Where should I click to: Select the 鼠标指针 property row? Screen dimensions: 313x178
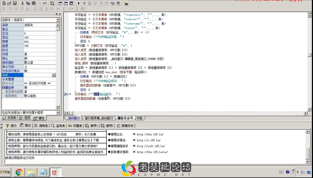(29, 63)
